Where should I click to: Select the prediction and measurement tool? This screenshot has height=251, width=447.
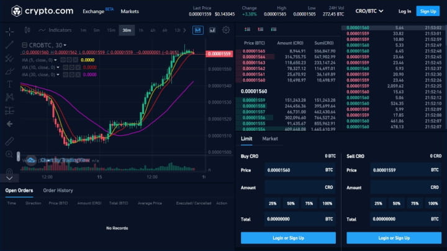[x=9, y=110]
